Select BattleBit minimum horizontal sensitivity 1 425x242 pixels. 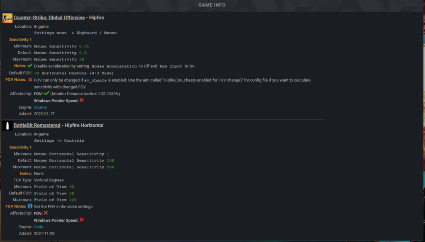(108, 154)
